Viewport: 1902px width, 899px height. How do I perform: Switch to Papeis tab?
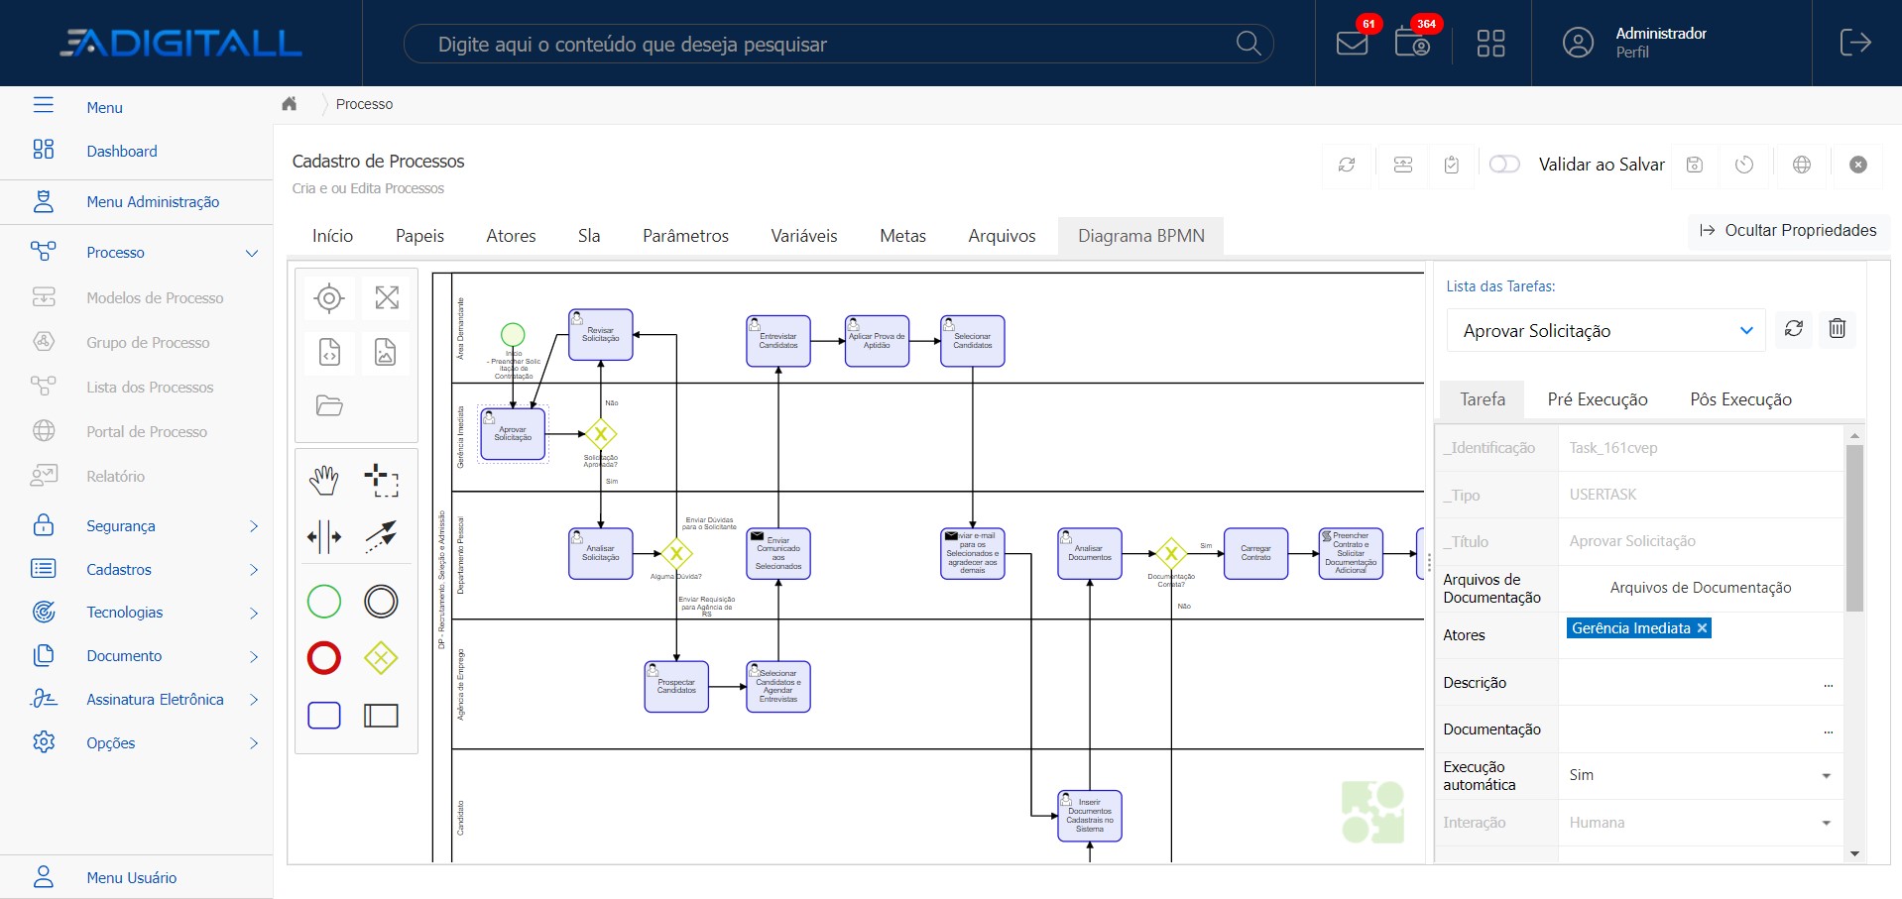click(419, 236)
